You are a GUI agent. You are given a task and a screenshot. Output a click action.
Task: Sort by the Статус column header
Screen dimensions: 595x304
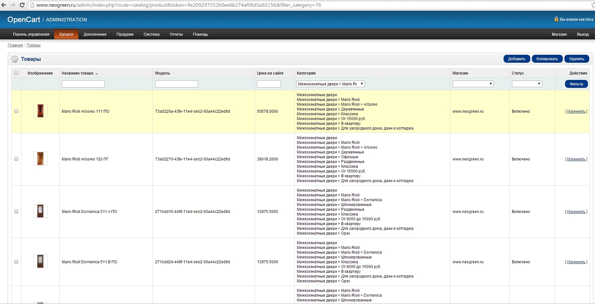point(518,73)
